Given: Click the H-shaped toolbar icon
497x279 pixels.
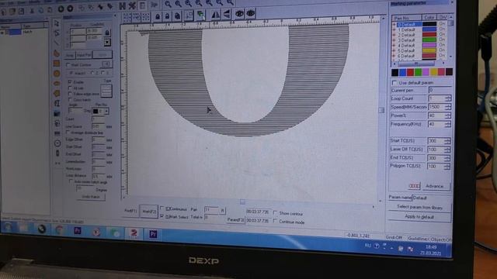Looking at the screenshot, I should tap(122, 5).
